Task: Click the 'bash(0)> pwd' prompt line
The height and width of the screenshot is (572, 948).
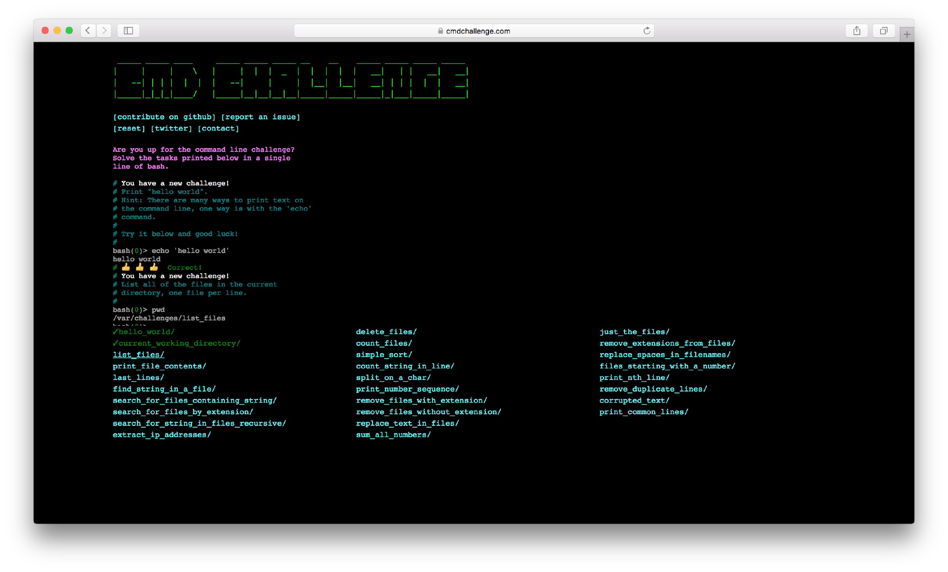Action: (138, 310)
